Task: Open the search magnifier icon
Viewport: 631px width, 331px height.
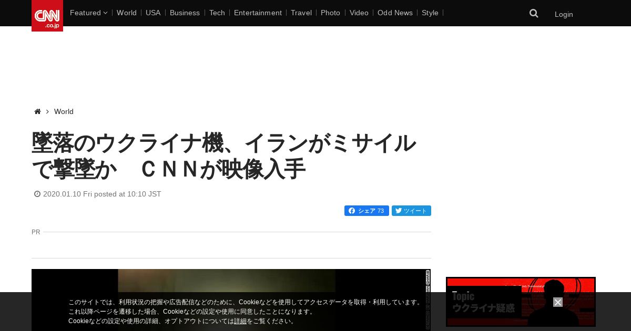Action: coord(534,14)
